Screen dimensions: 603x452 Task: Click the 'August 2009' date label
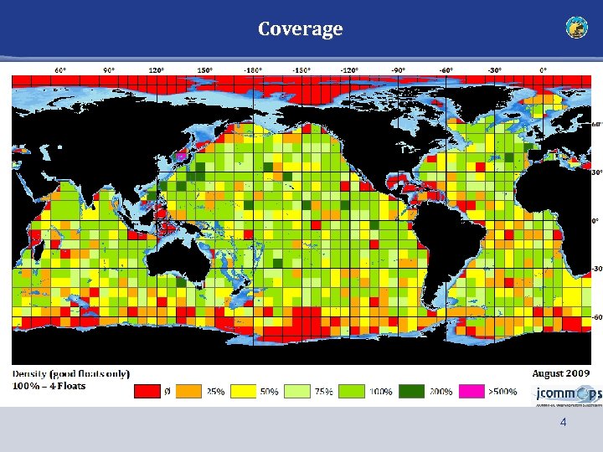[560, 373]
